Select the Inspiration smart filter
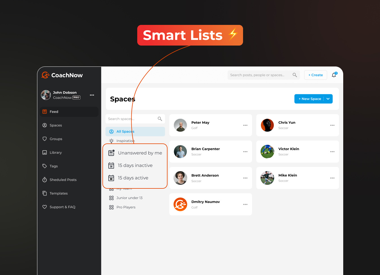The image size is (380, 275). [x=125, y=141]
